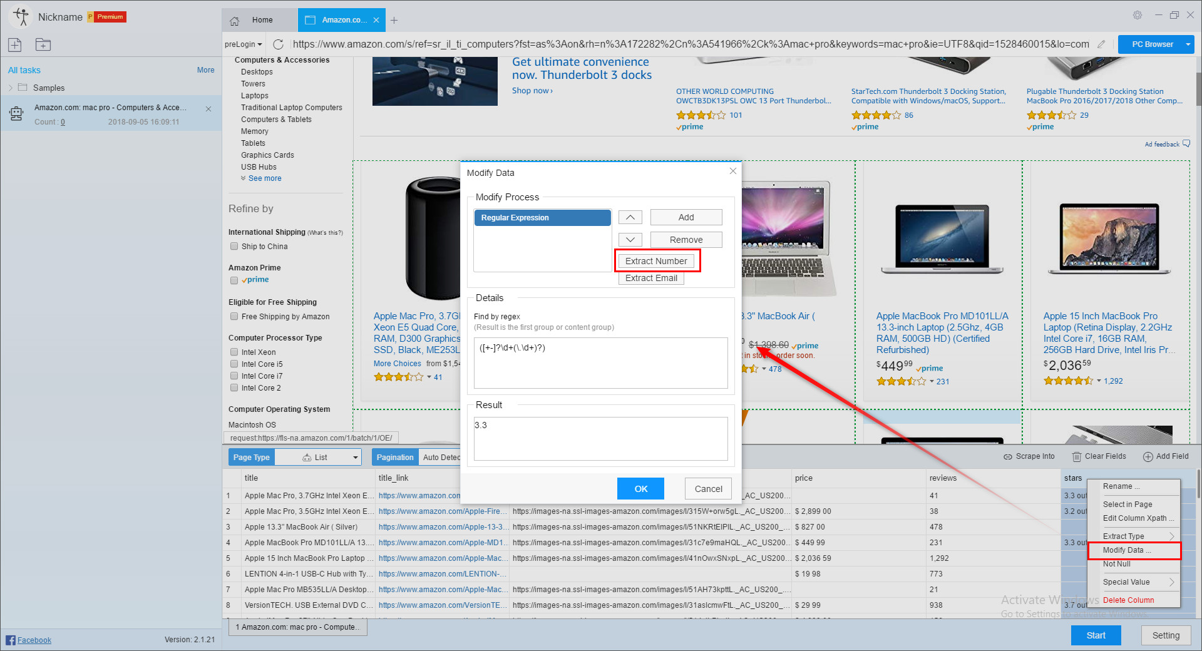Enable Free Shipping by Amazon checkbox
Screen dimensions: 1202x651
234,317
